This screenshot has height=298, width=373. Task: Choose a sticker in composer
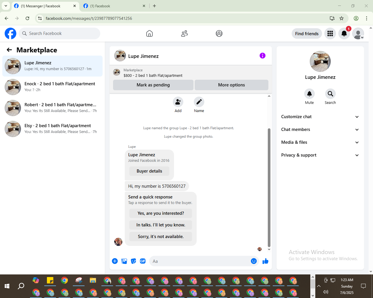point(133,261)
